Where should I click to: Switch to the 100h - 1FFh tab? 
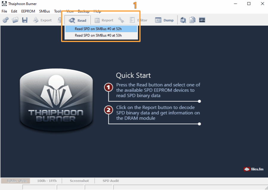(x=47, y=181)
